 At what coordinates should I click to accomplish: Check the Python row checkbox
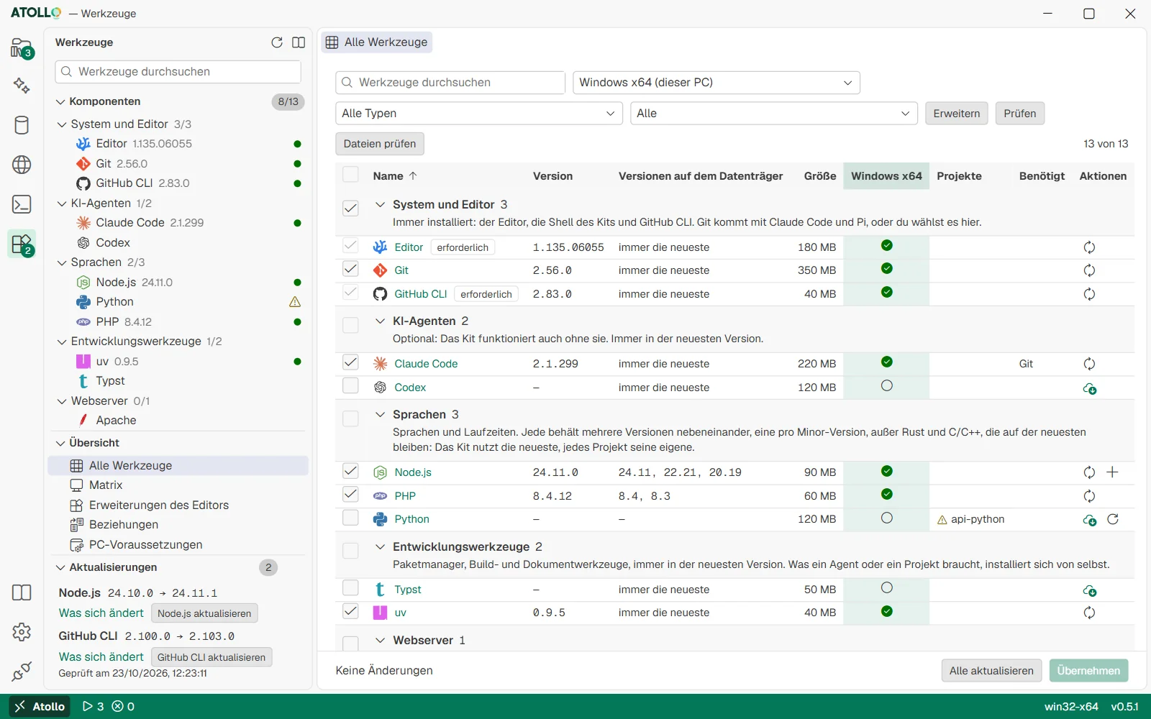[x=350, y=518]
